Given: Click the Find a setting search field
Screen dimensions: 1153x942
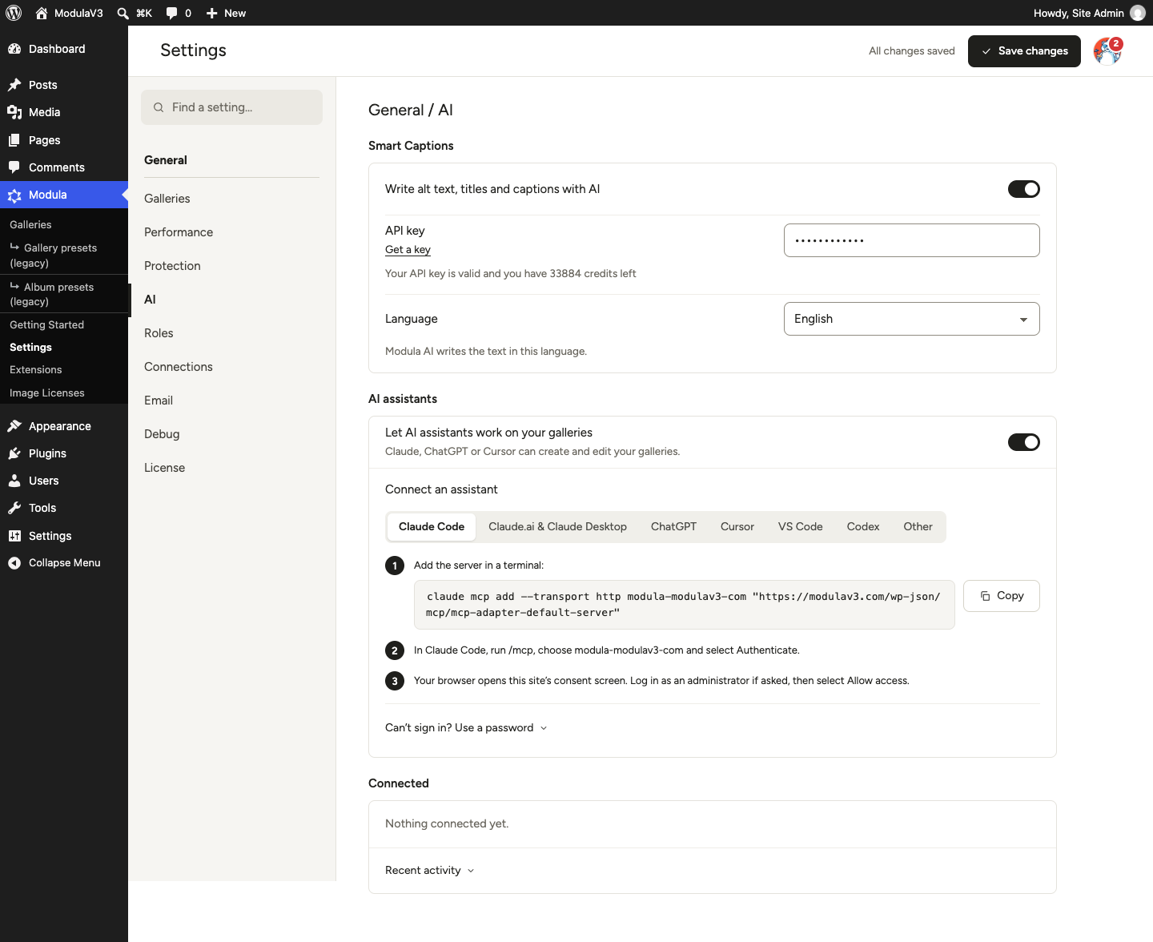Looking at the screenshot, I should click(x=232, y=107).
